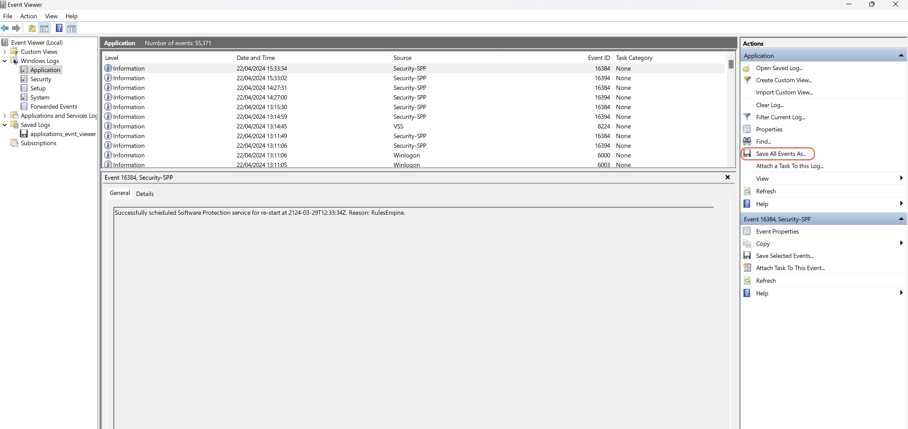
Task: Click the Event Viewer (Local) root icon
Action: point(5,42)
